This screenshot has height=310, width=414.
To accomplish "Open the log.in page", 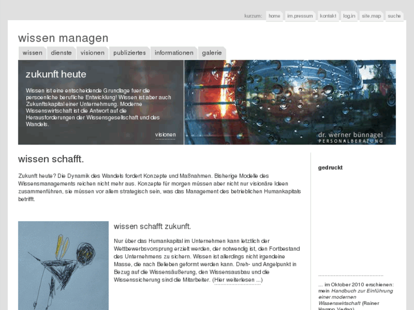I will tap(349, 16).
